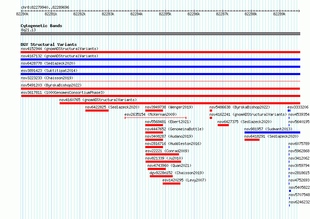Select nsv3408287 (Audano2019) label
Screen dimensions: 310x219
169,136
